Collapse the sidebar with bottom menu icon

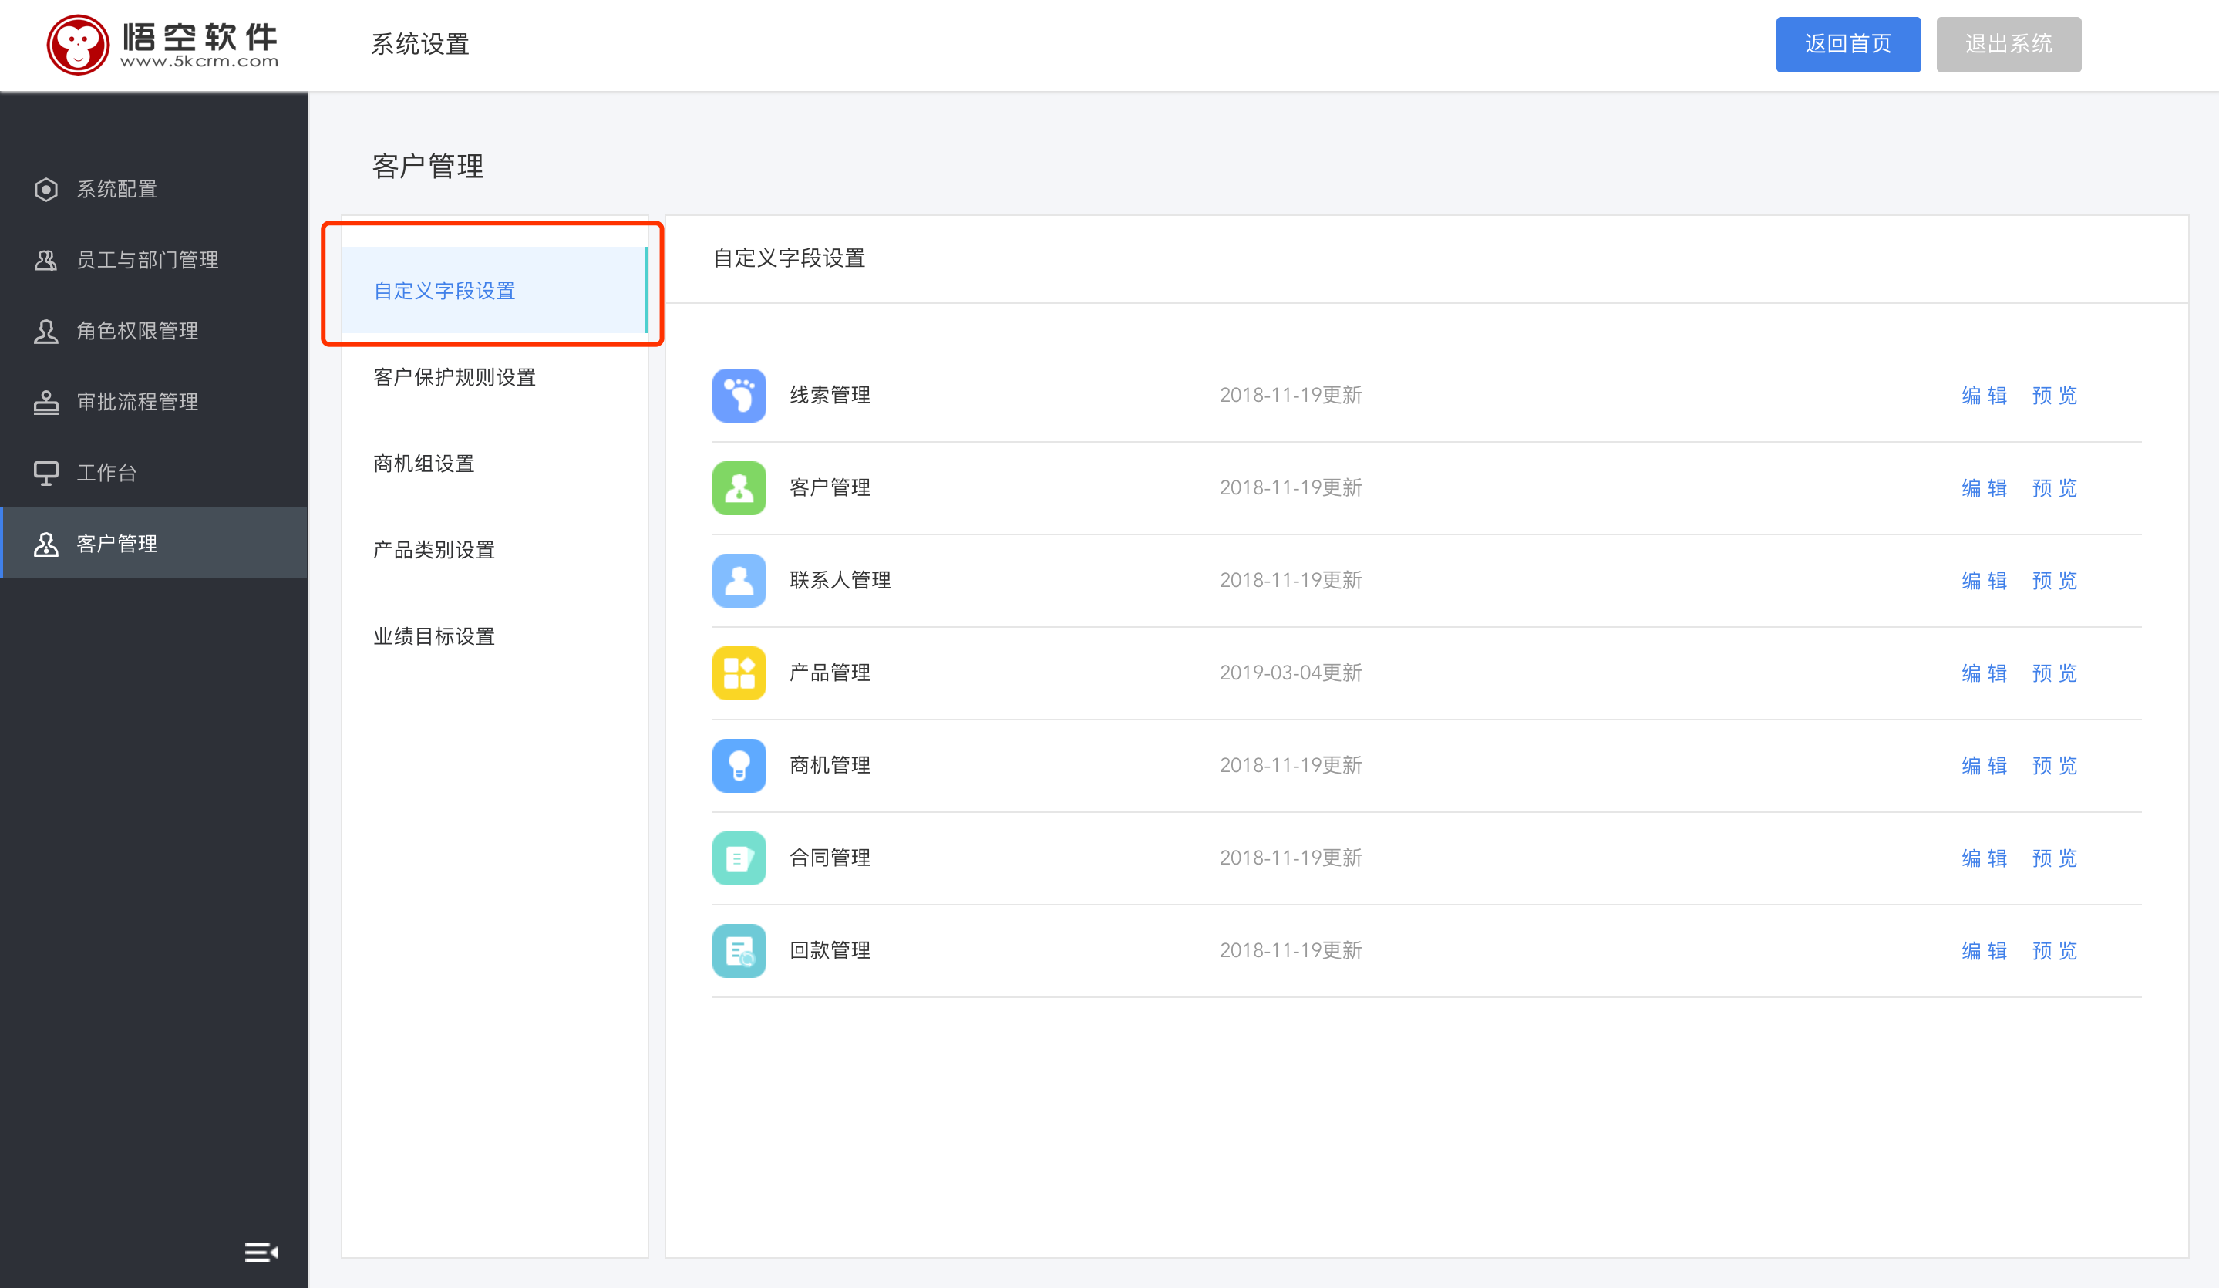tap(261, 1252)
